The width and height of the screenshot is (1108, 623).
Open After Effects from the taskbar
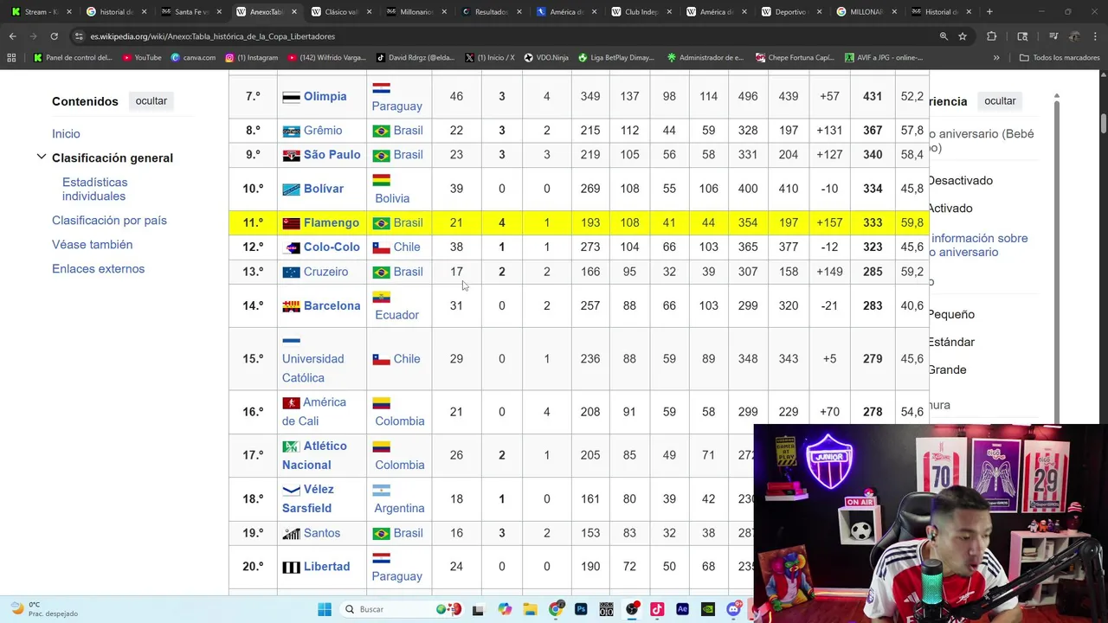coord(682,609)
